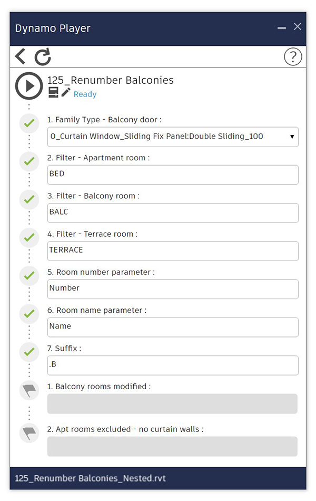Click the flag icon beside Apt rooms excluded

click(x=29, y=433)
